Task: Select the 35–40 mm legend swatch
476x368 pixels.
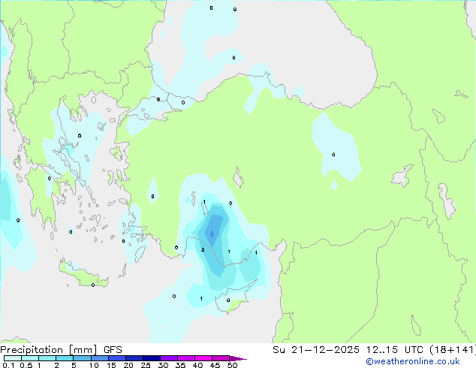Action: [186, 358]
